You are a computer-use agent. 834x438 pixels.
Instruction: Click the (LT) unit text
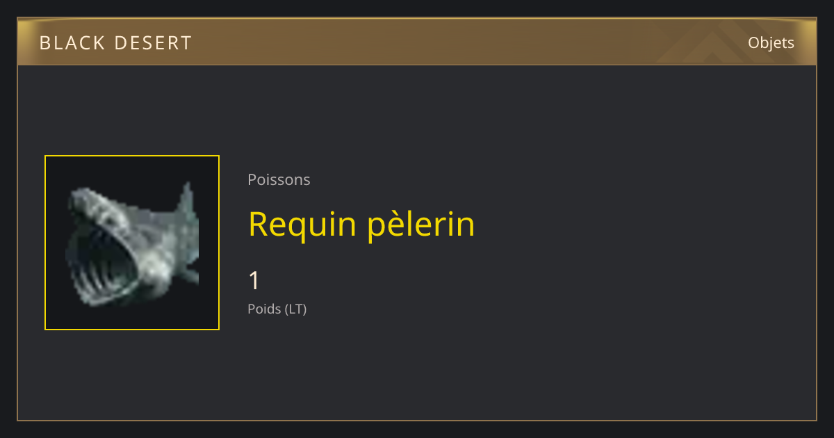point(295,309)
